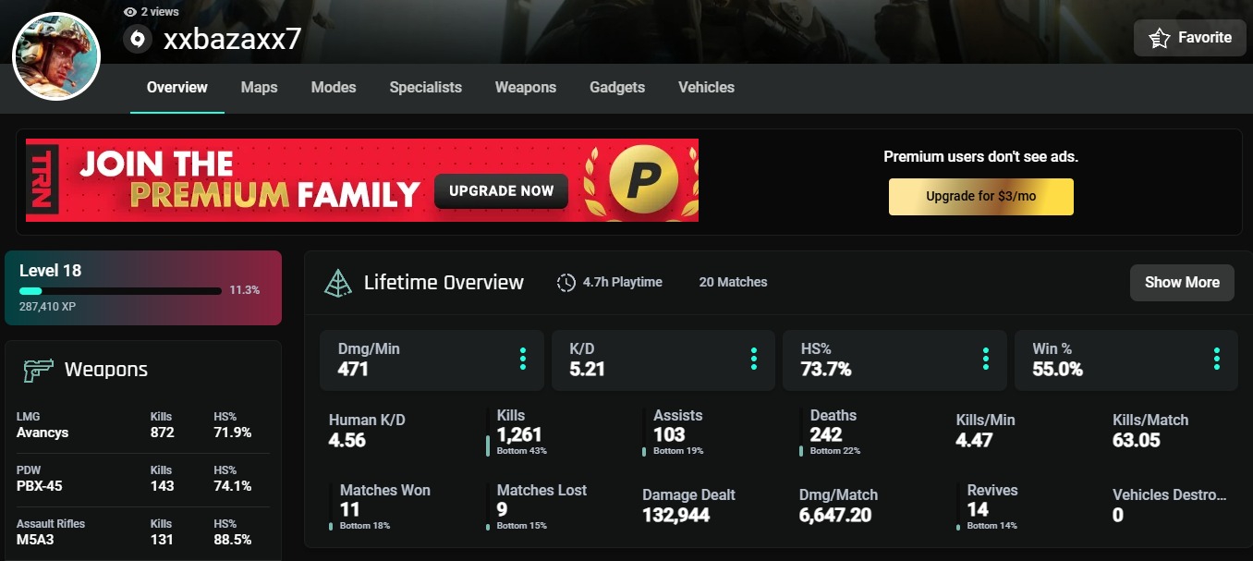Open the Weapons tab

(526, 88)
